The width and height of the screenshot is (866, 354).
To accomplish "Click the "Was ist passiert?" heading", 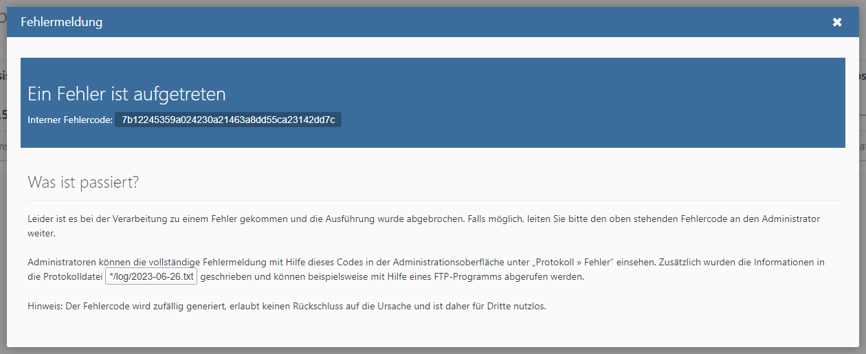I will (83, 183).
